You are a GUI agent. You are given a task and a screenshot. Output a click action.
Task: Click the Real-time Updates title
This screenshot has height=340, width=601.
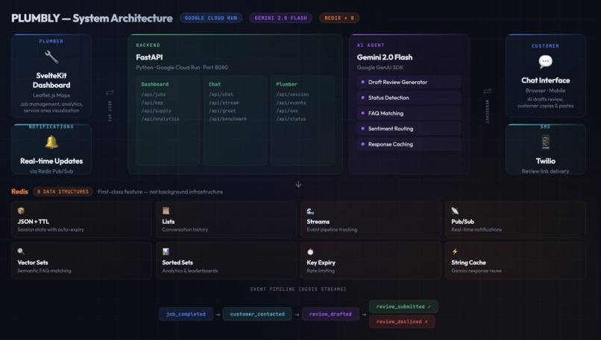pos(51,161)
